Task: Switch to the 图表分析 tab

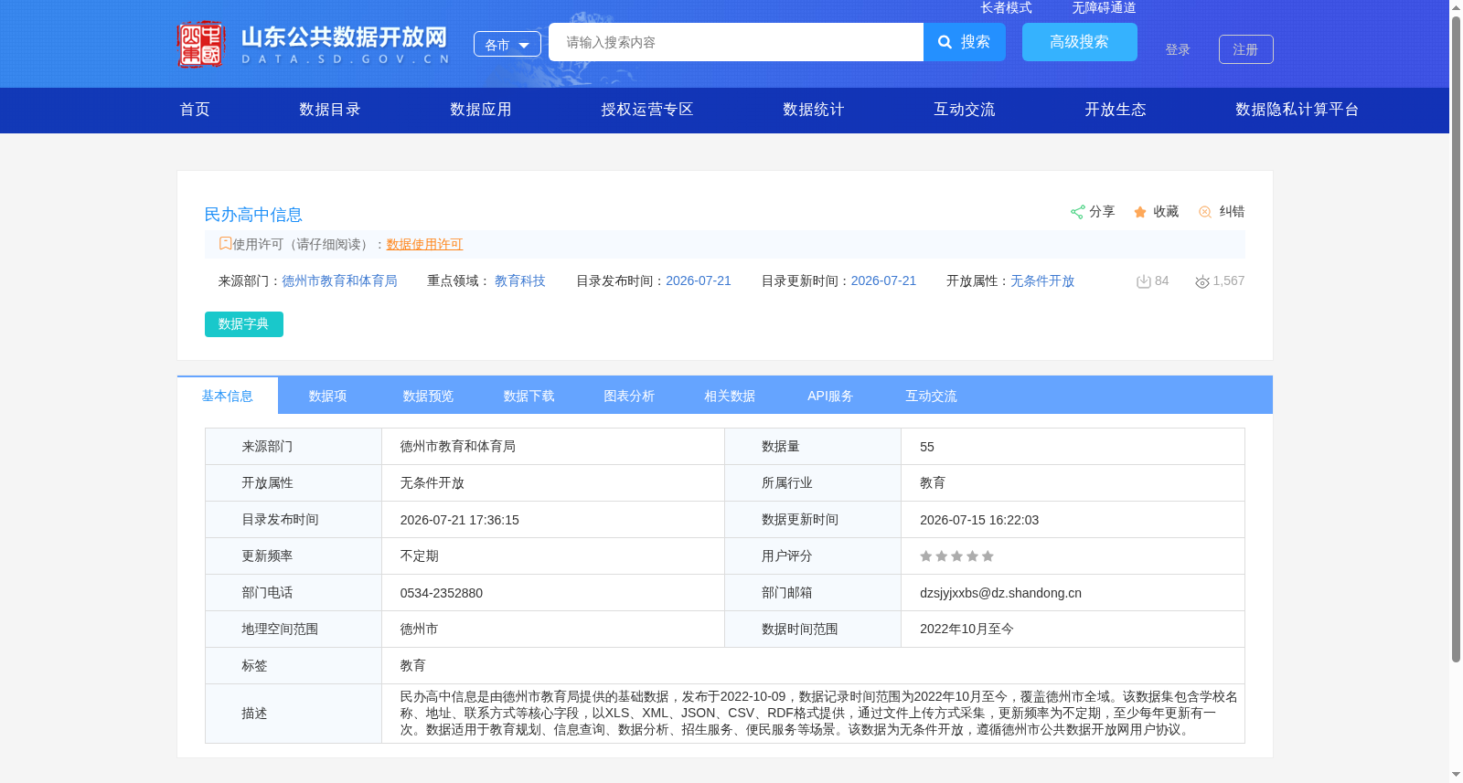Action: coord(629,397)
